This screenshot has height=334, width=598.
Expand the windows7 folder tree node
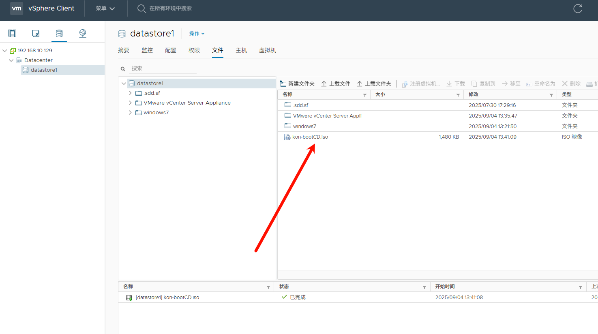(130, 113)
